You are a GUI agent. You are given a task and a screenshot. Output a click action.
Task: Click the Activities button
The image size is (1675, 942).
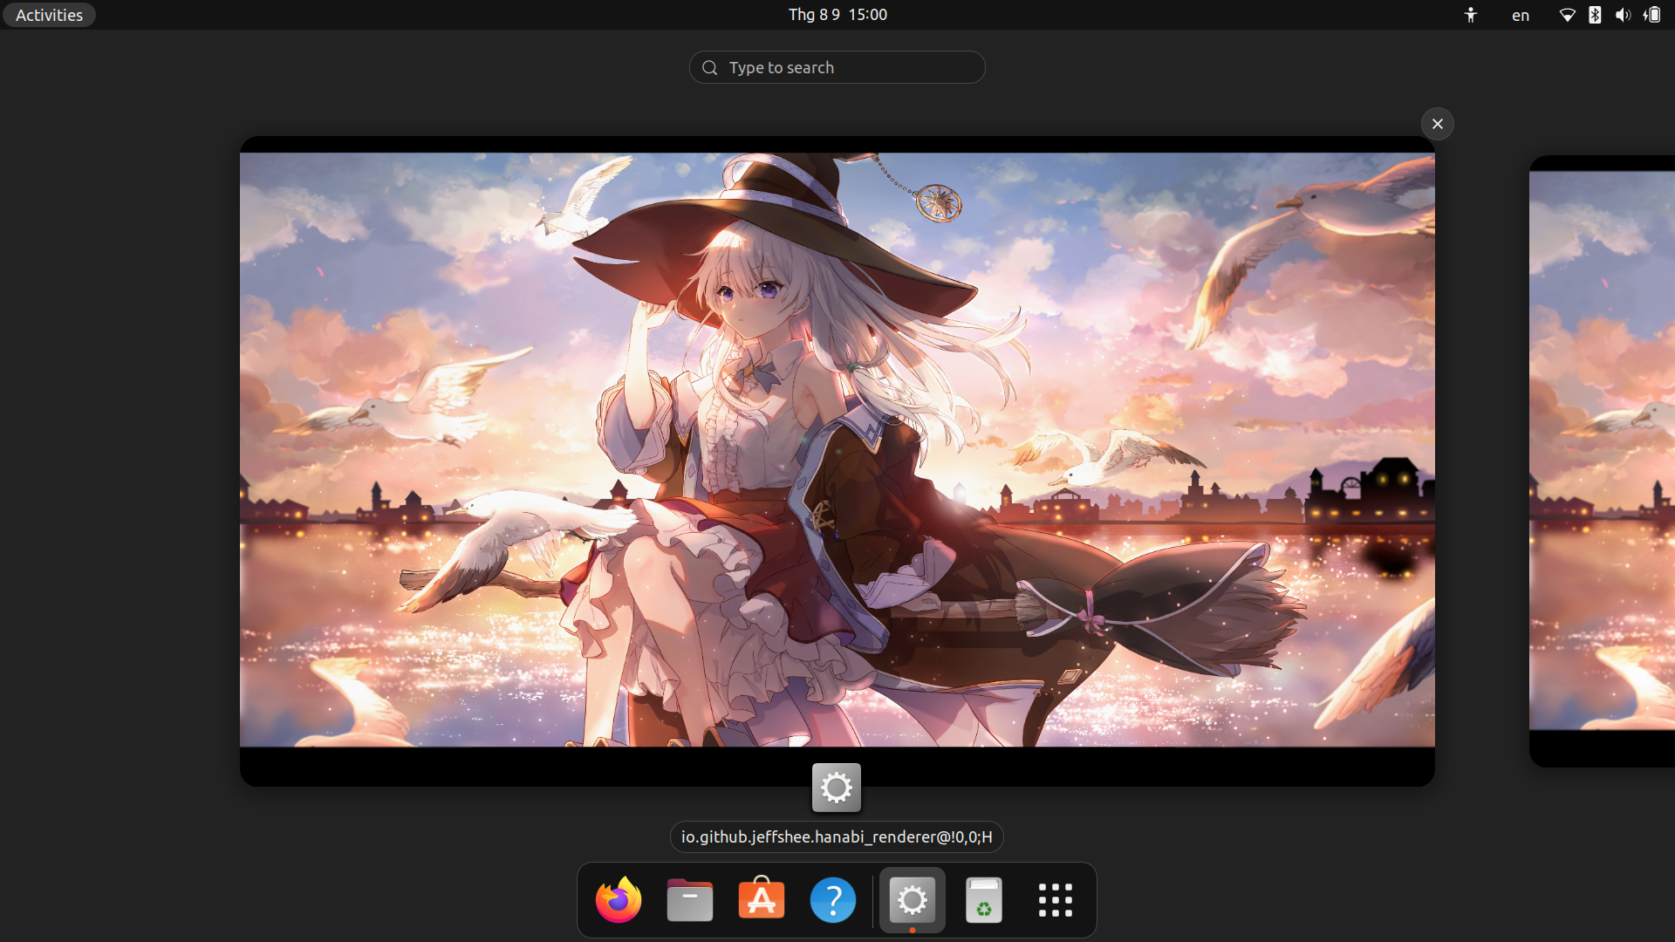49,14
